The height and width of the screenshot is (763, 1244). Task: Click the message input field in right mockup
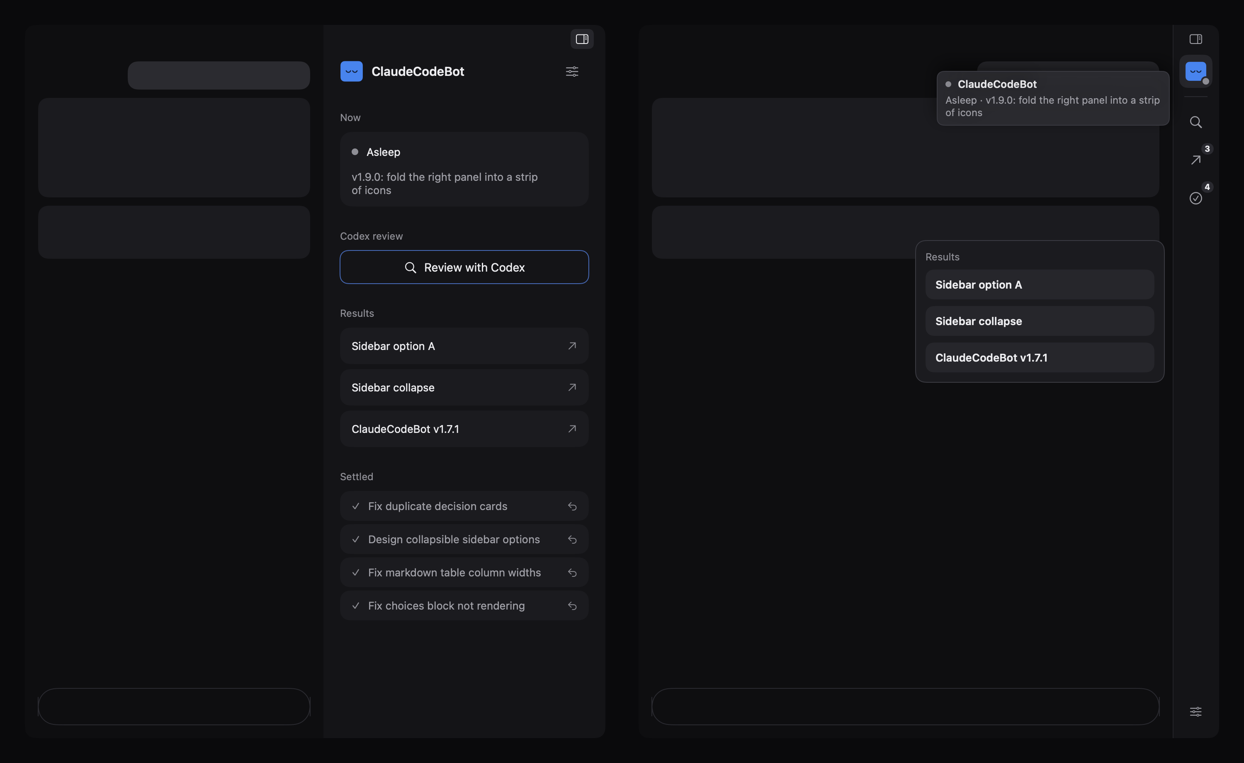click(x=905, y=707)
